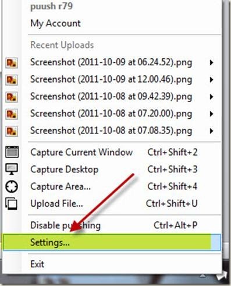Open Screenshot (2011-10-08 at 09.42.39).png entry
Viewport: 231px width, 286px height.
(x=112, y=97)
